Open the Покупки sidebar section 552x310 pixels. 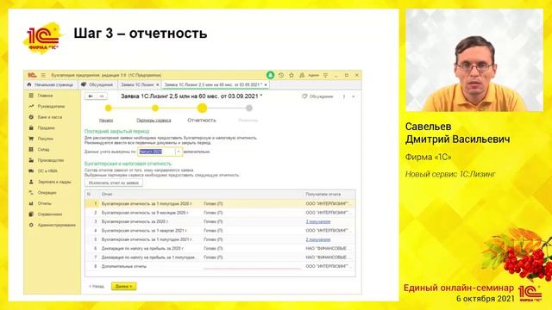click(x=46, y=139)
